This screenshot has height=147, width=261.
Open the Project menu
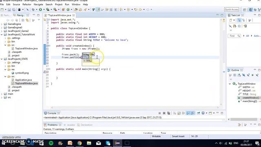click(59, 4)
